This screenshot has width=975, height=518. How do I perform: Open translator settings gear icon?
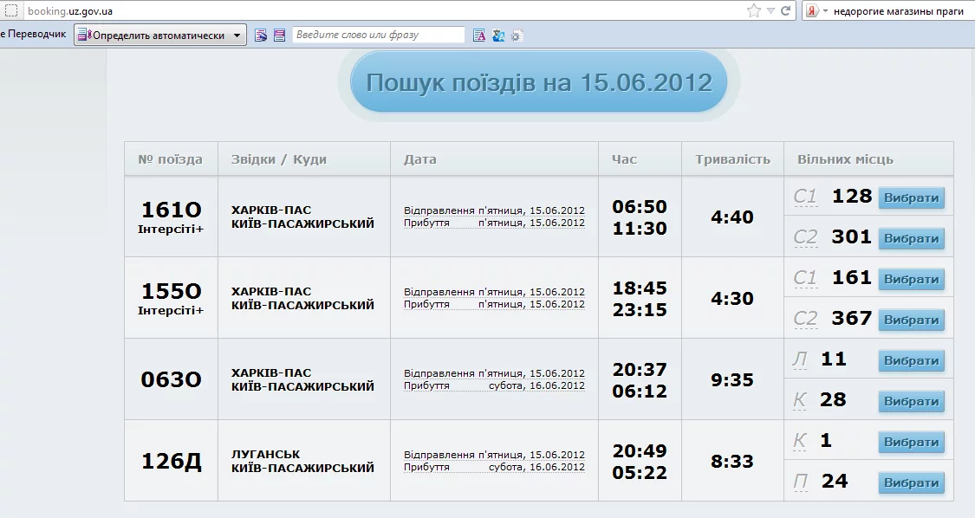click(517, 36)
